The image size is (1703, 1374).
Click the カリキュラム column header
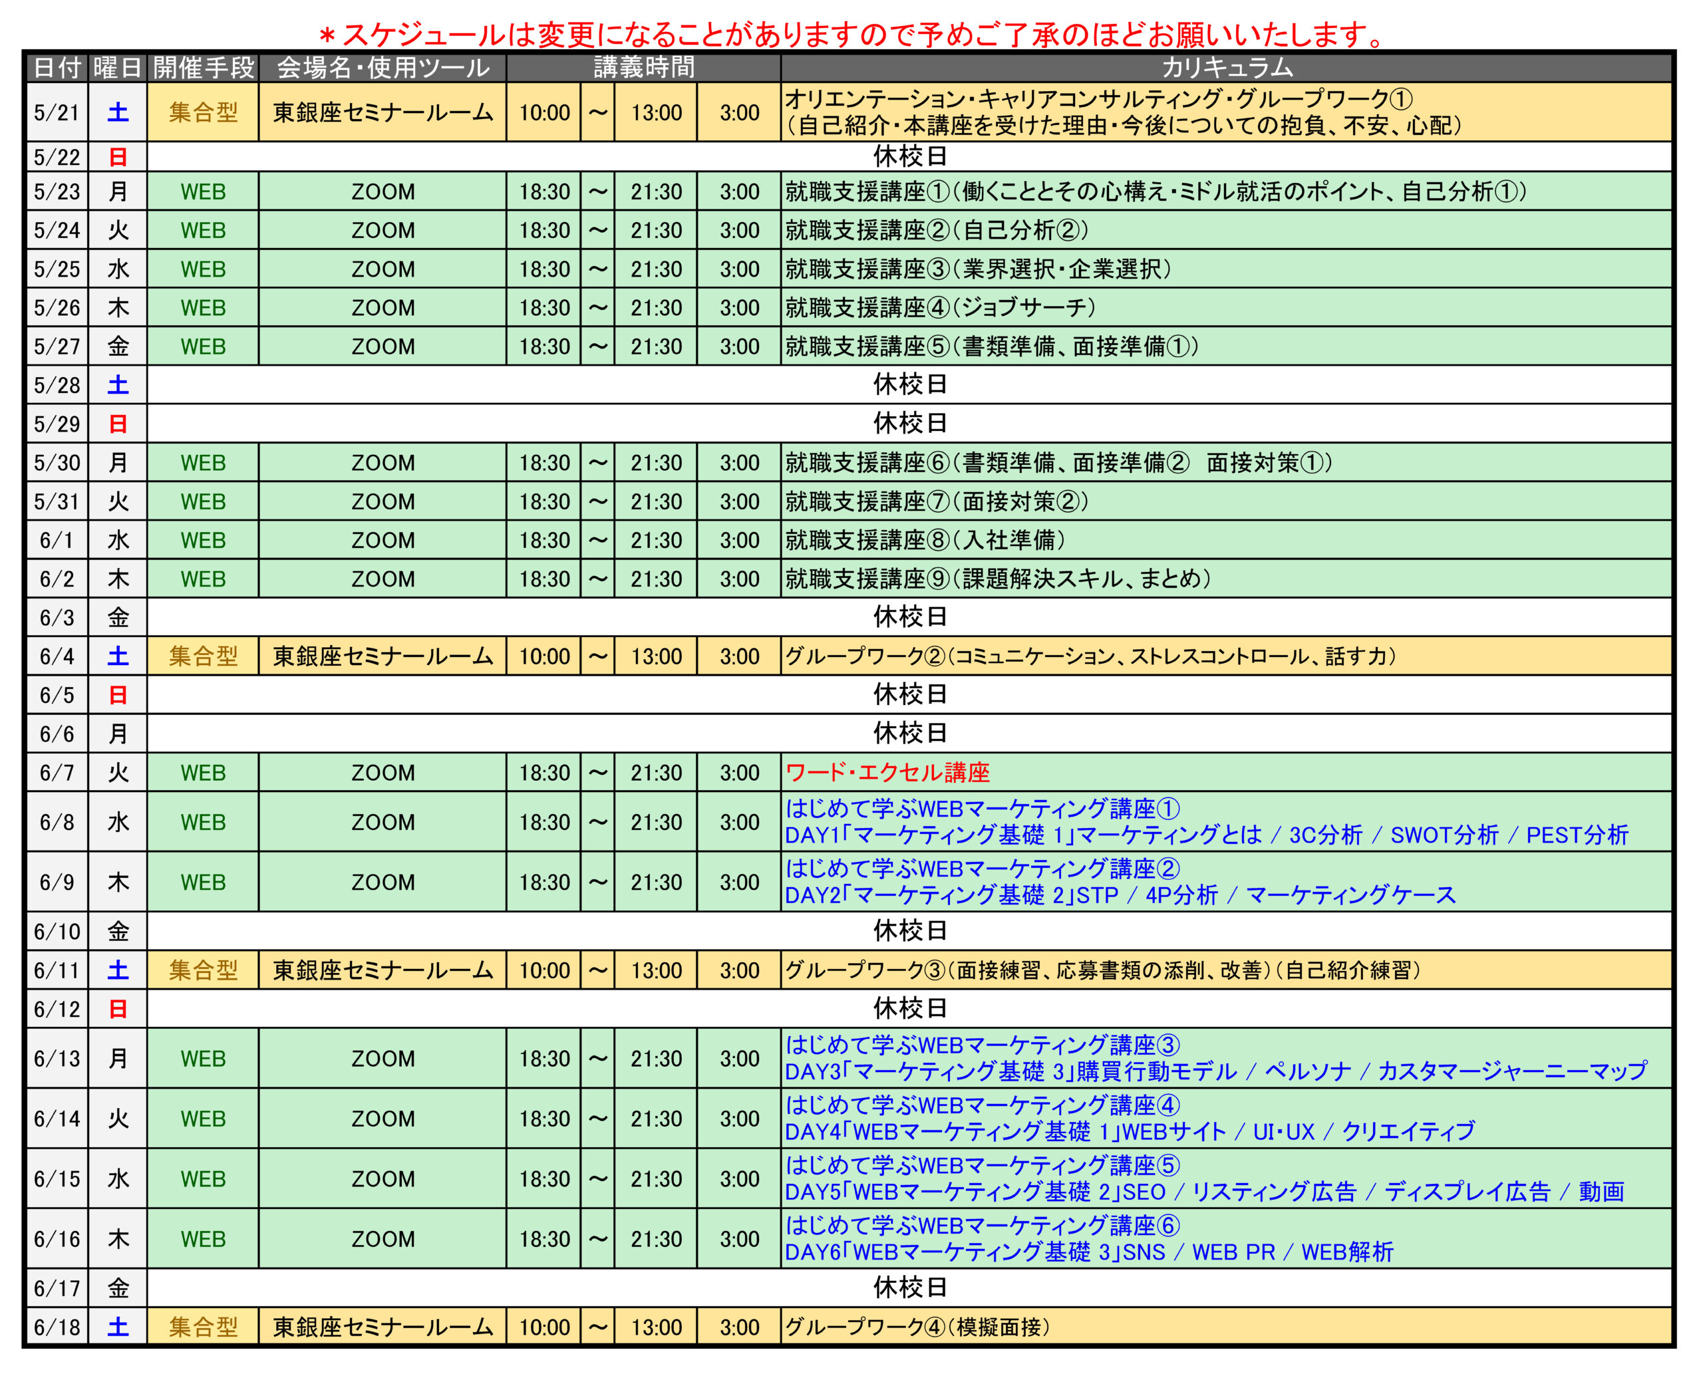pyautogui.click(x=1227, y=68)
